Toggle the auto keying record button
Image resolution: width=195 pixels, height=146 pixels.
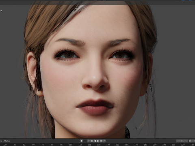click(81, 141)
